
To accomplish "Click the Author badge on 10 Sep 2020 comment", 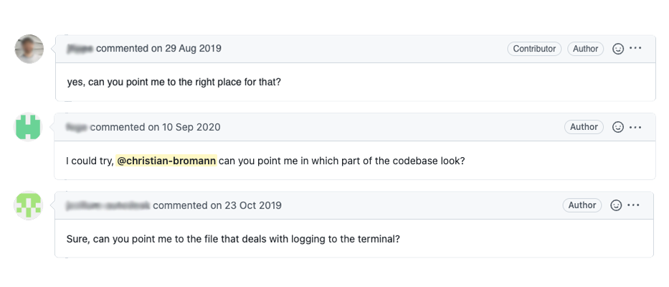I will pyautogui.click(x=584, y=127).
